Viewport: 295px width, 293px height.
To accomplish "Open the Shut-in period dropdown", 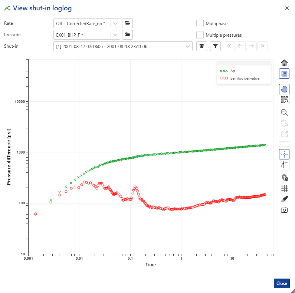I will pyautogui.click(x=188, y=46).
